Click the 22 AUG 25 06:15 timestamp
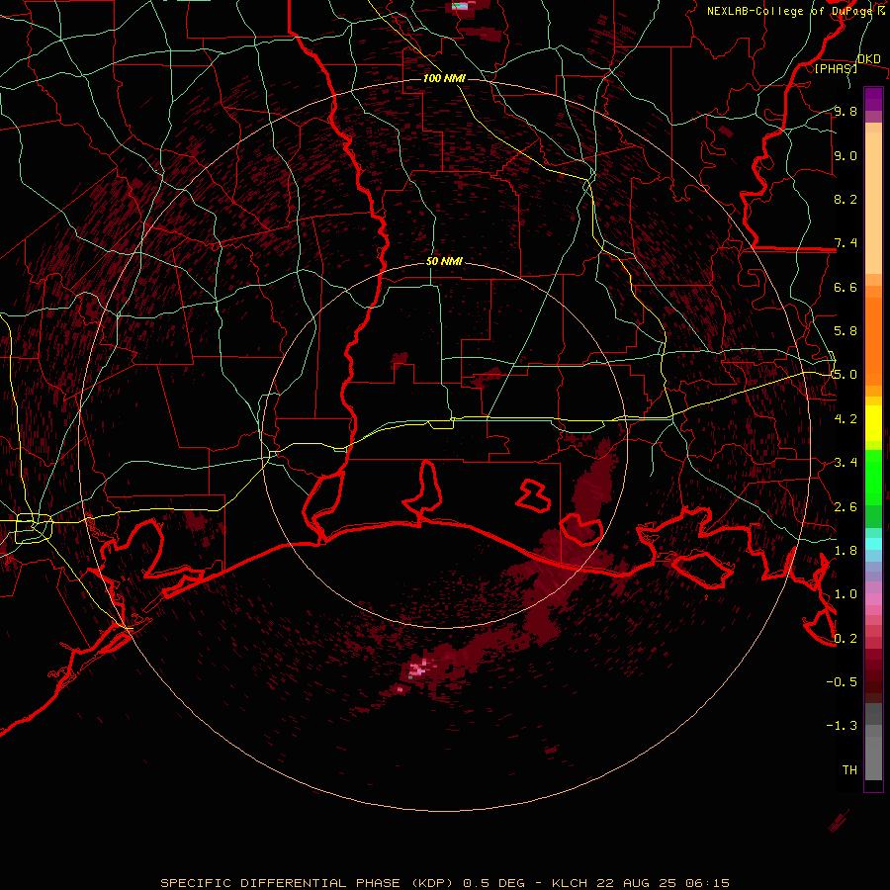This screenshot has width=890, height=890. pyautogui.click(x=663, y=883)
